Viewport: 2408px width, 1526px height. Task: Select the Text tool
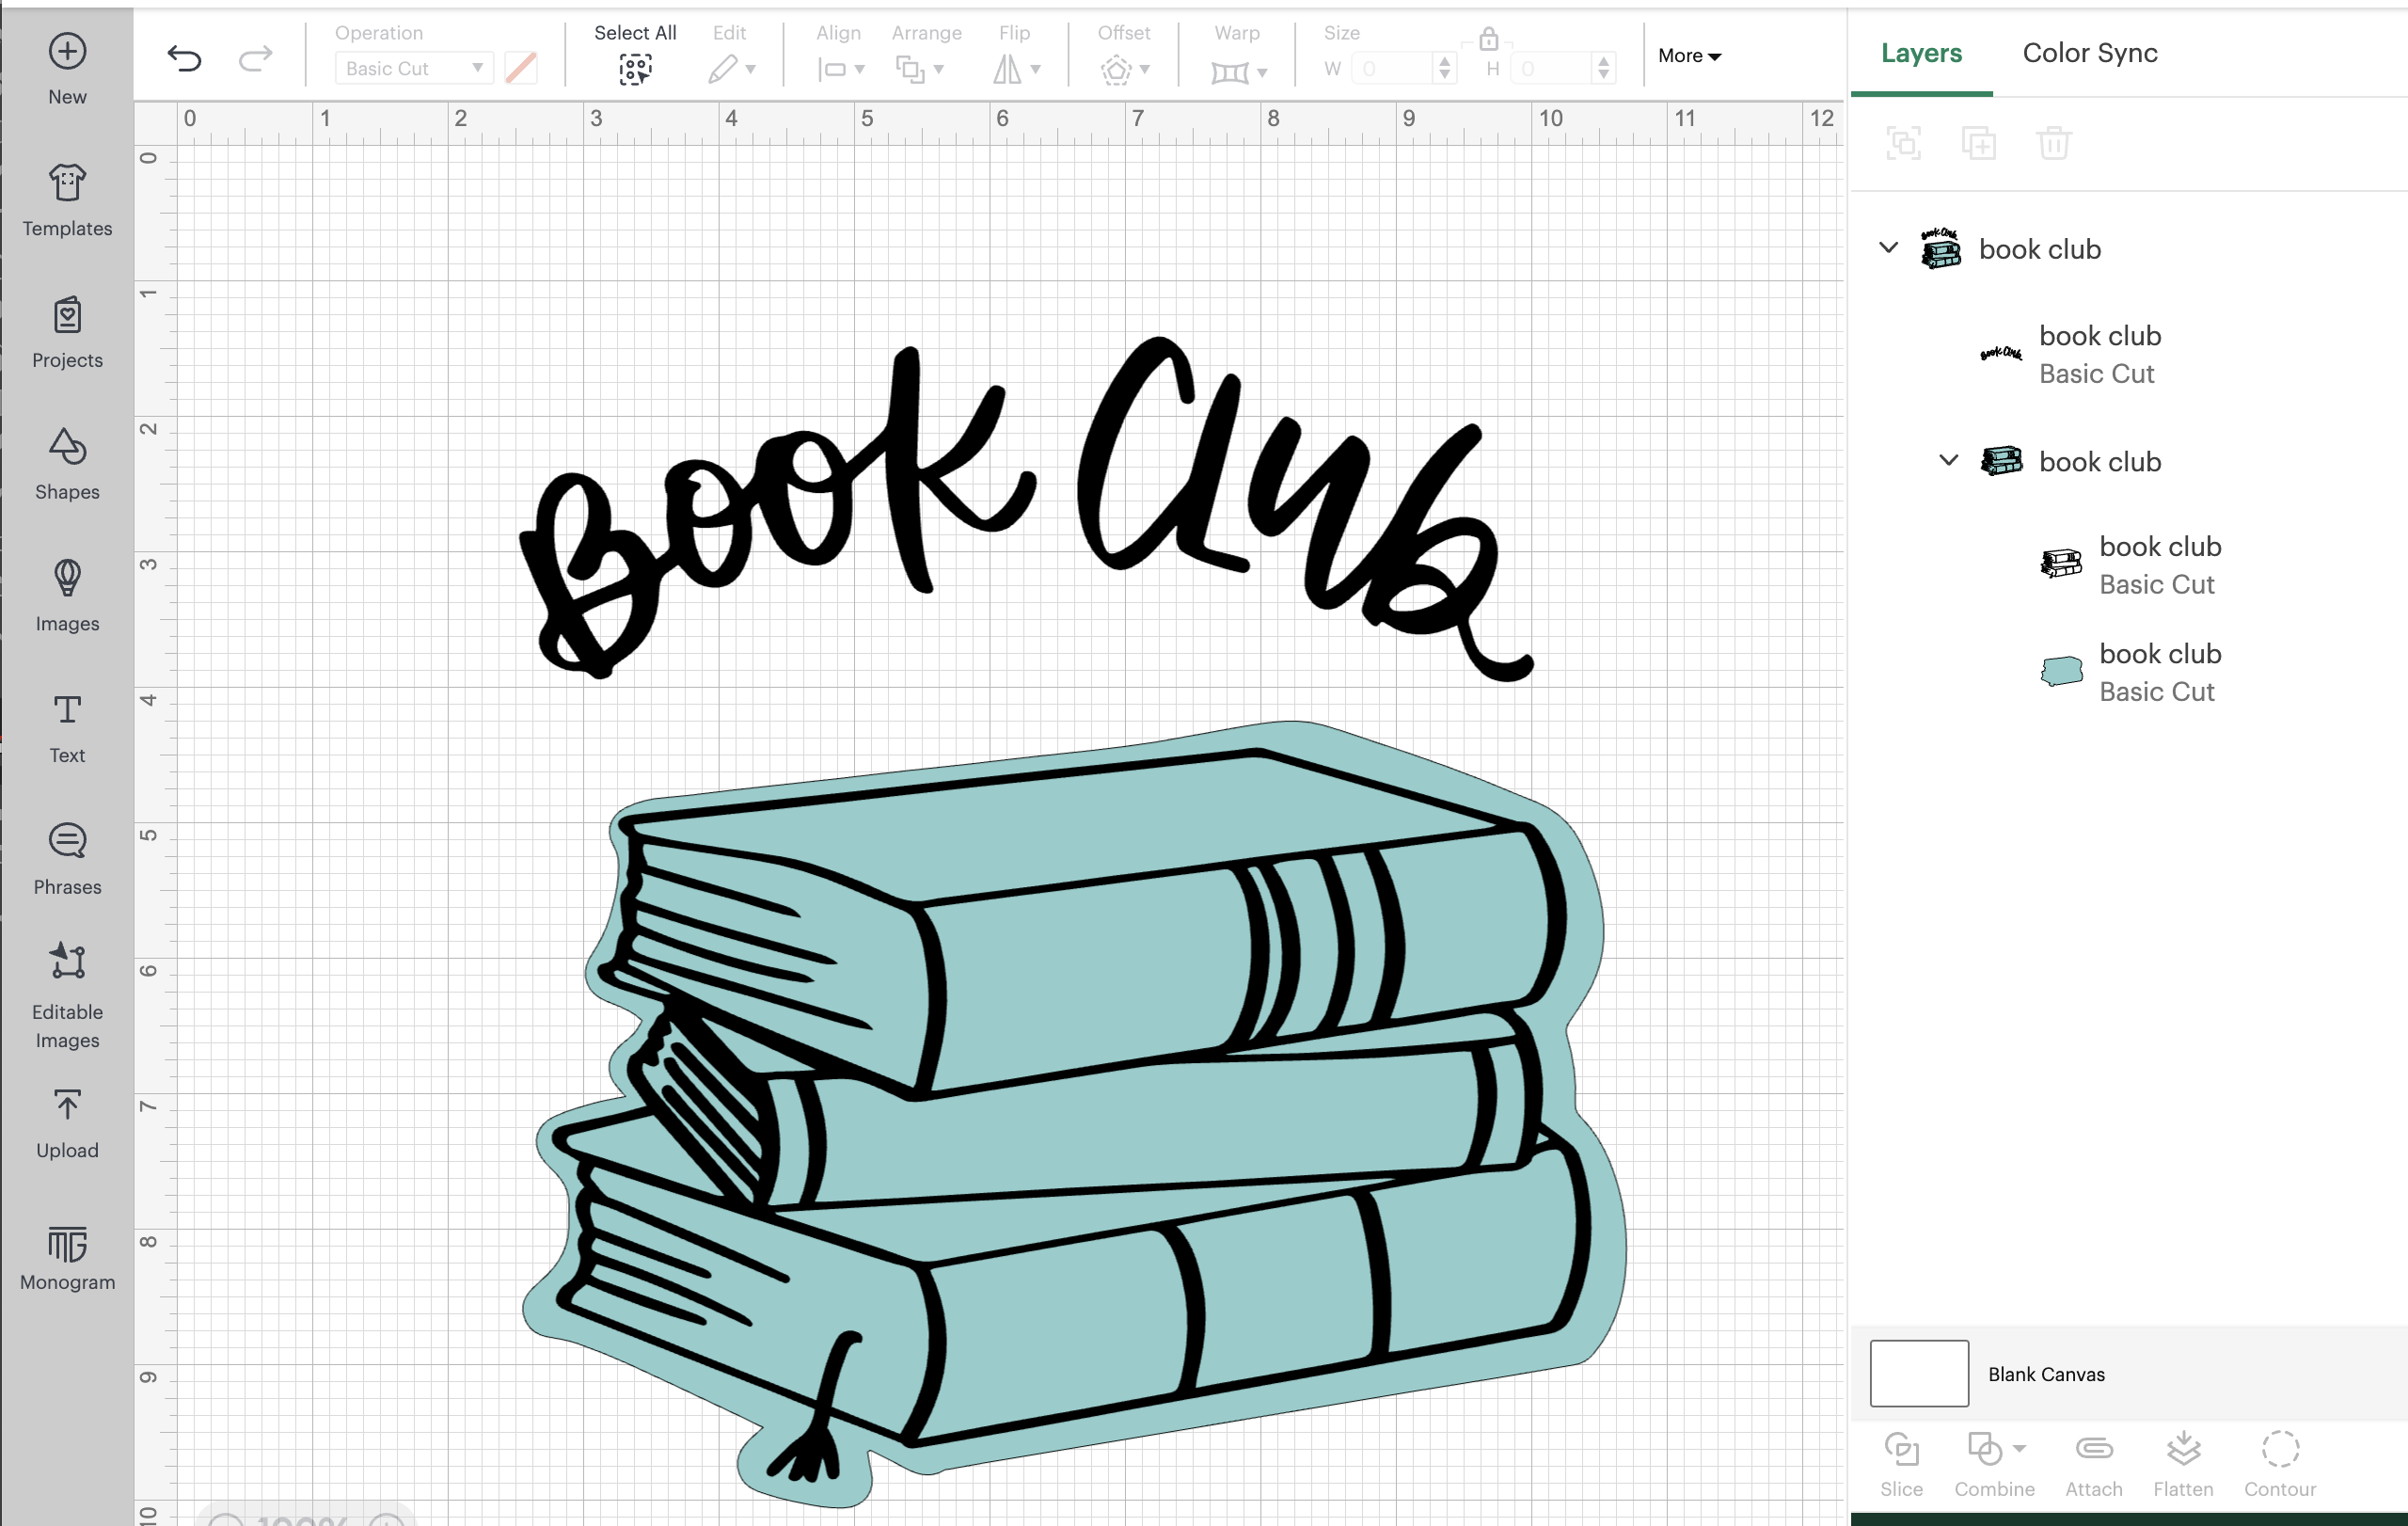click(x=66, y=725)
